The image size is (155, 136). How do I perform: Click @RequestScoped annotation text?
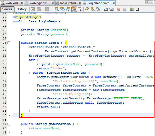[x=27, y=17]
